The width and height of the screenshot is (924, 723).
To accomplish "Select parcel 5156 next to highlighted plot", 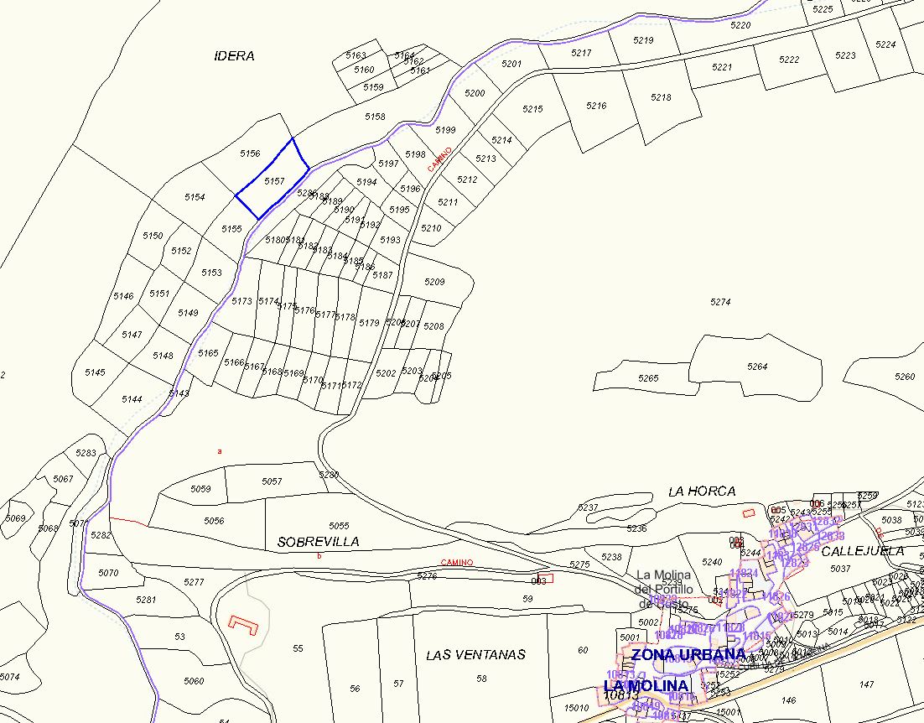I will [x=250, y=153].
